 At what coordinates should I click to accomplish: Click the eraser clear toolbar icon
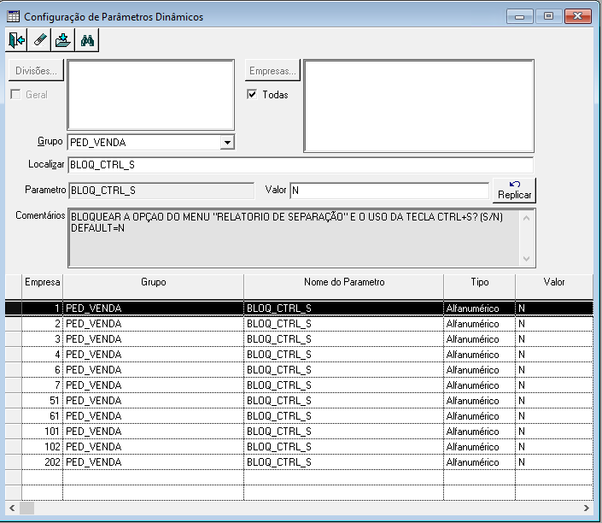(39, 40)
